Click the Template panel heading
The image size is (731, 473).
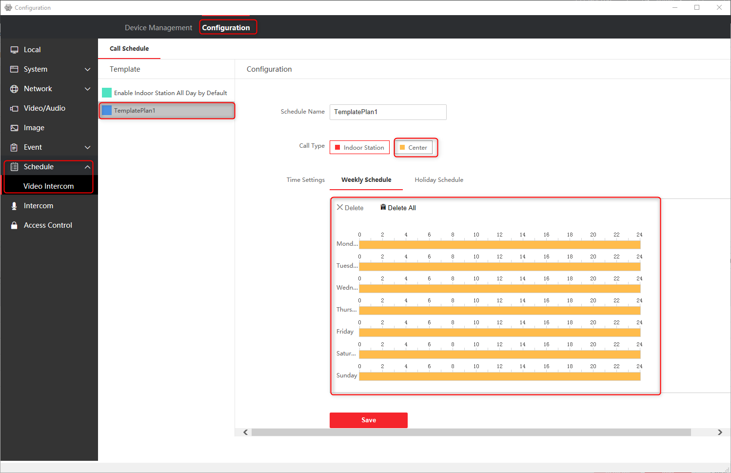coord(125,69)
